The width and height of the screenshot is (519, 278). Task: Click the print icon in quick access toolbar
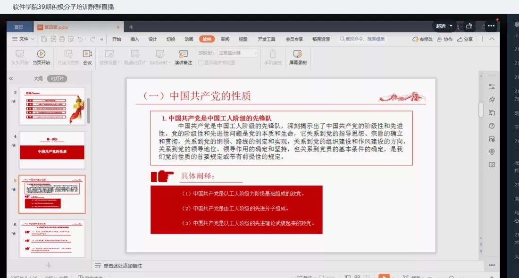[x=62, y=39]
